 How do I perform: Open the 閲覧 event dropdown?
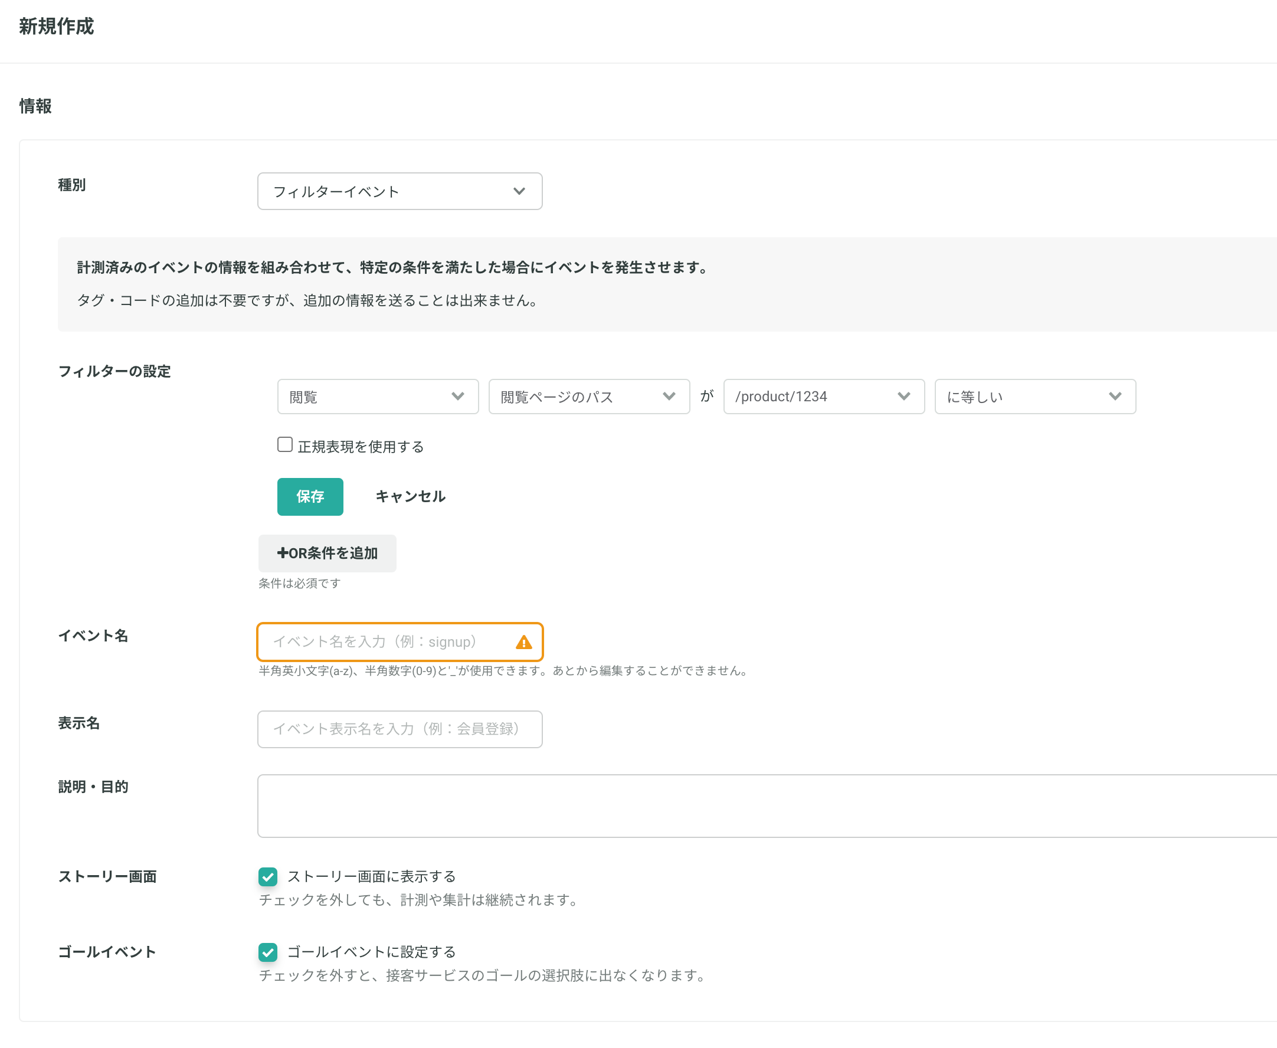click(378, 397)
